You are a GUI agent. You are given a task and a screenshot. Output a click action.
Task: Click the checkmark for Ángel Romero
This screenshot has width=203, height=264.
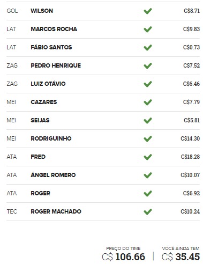click(x=148, y=175)
